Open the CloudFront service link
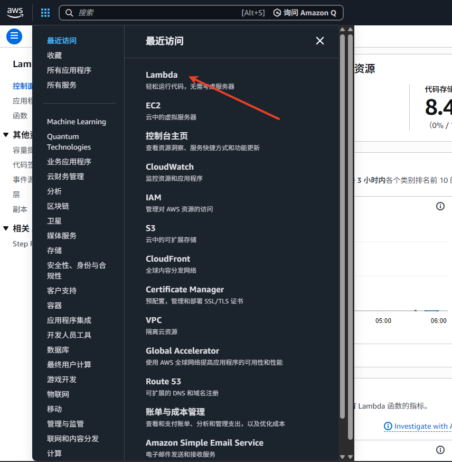 168,258
